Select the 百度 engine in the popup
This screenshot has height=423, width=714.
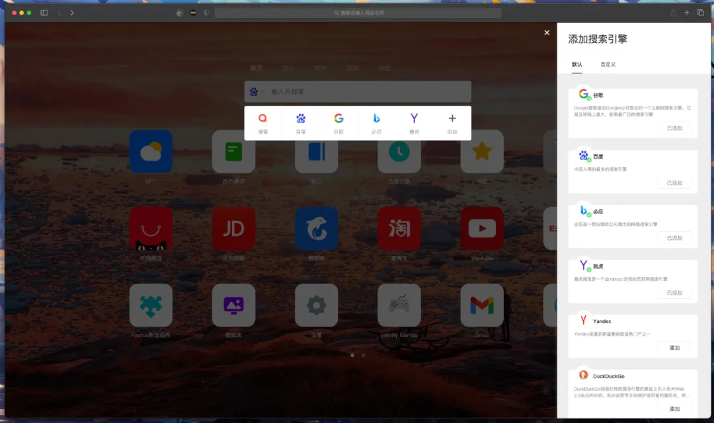301,124
